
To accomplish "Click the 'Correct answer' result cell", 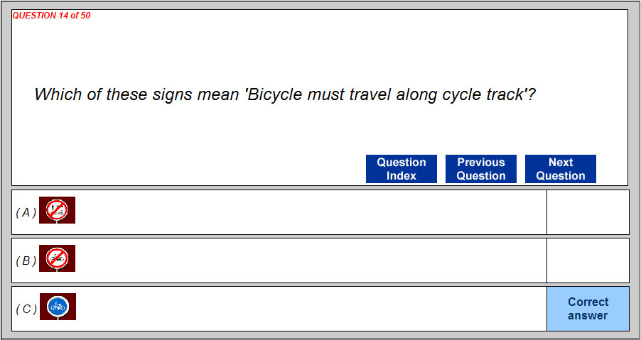I will 588,309.
